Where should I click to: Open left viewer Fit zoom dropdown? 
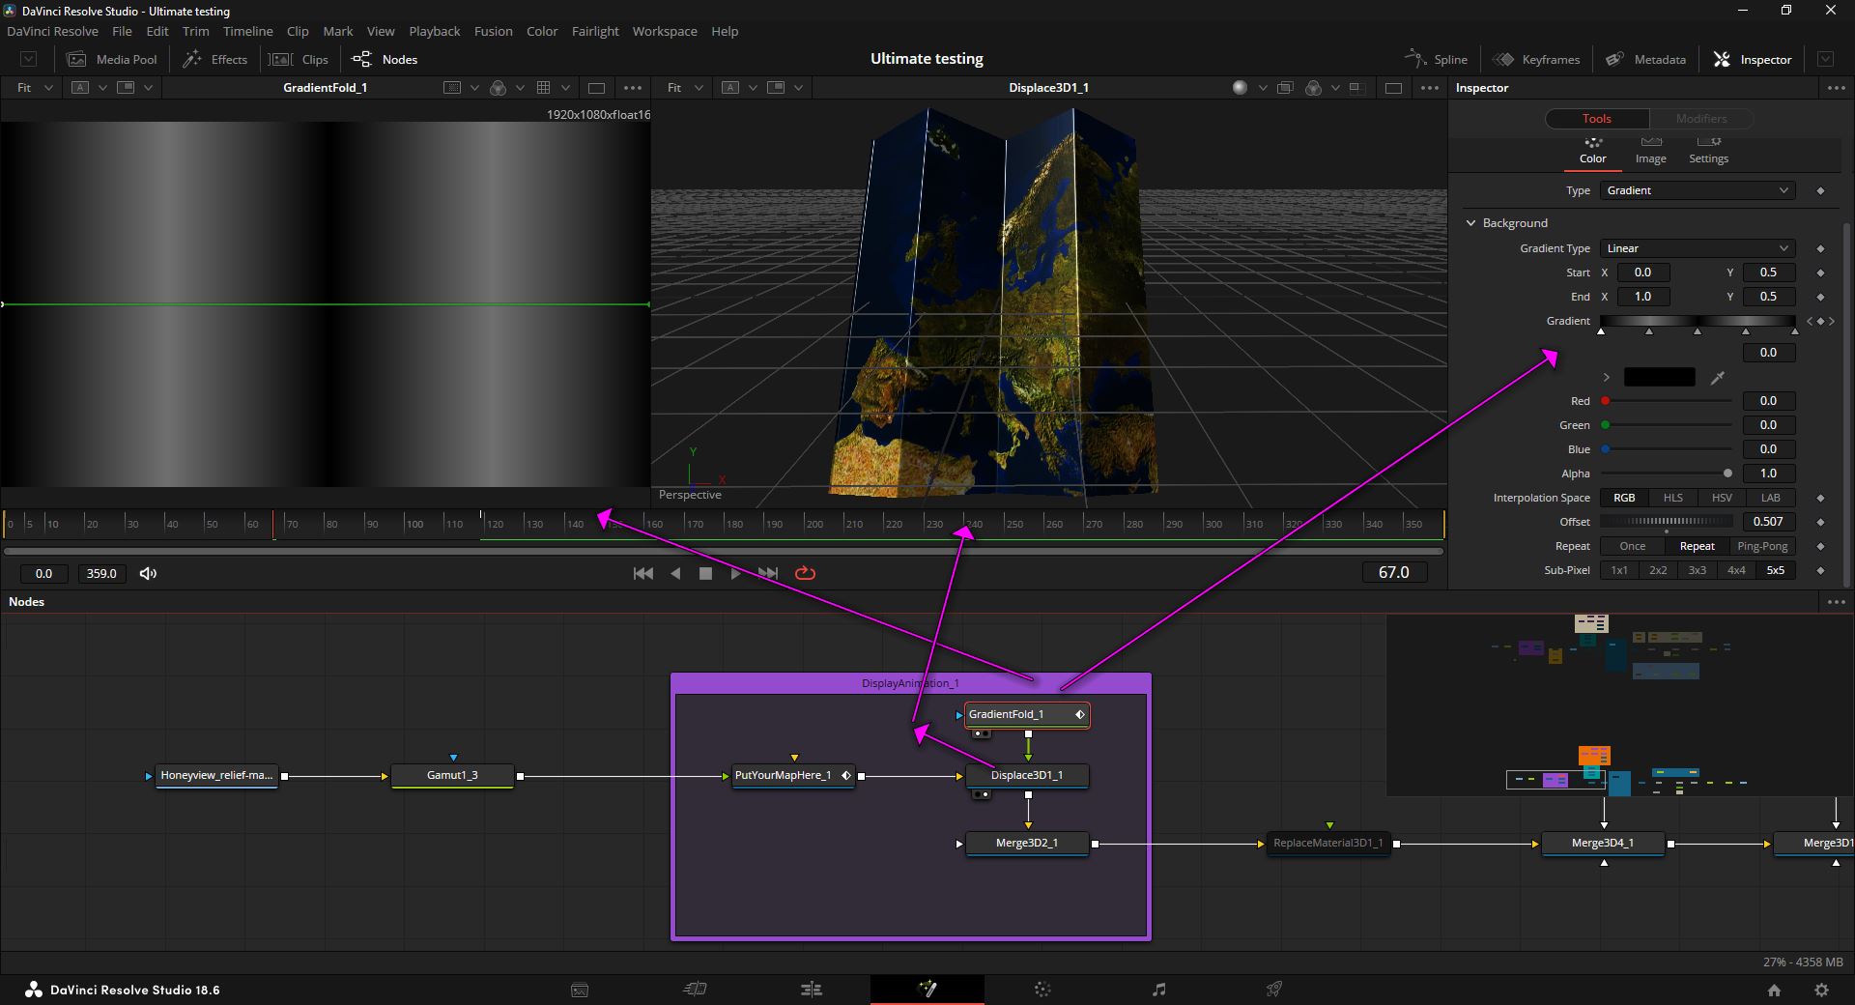[x=34, y=88]
